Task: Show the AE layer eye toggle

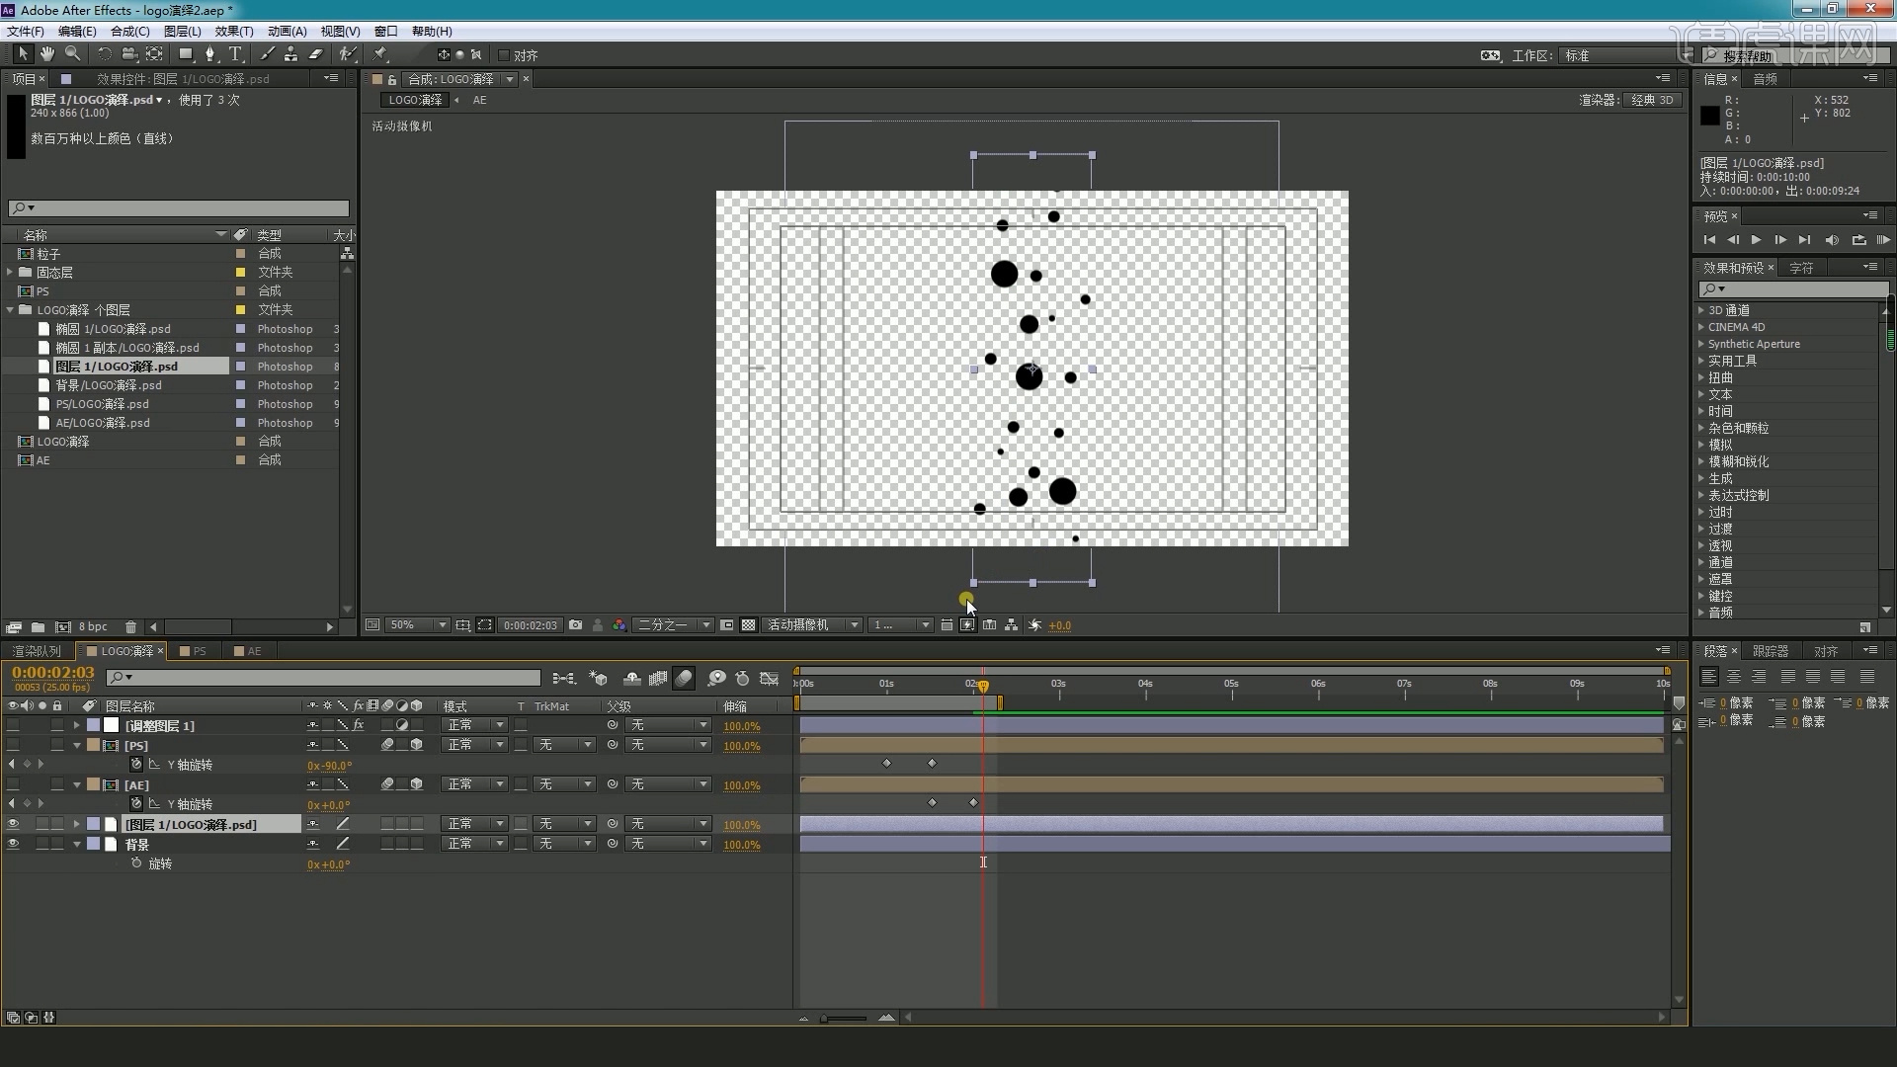Action: [x=13, y=784]
